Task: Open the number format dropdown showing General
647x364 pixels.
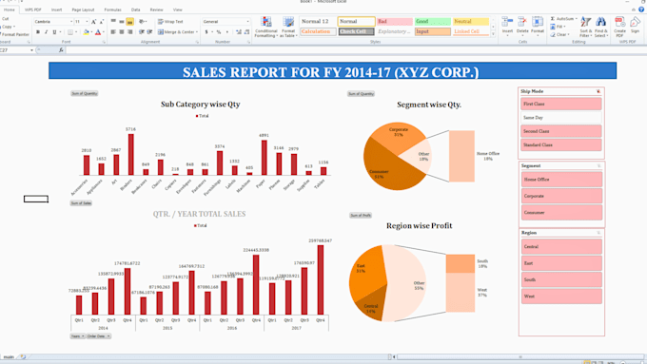Action: [x=247, y=22]
